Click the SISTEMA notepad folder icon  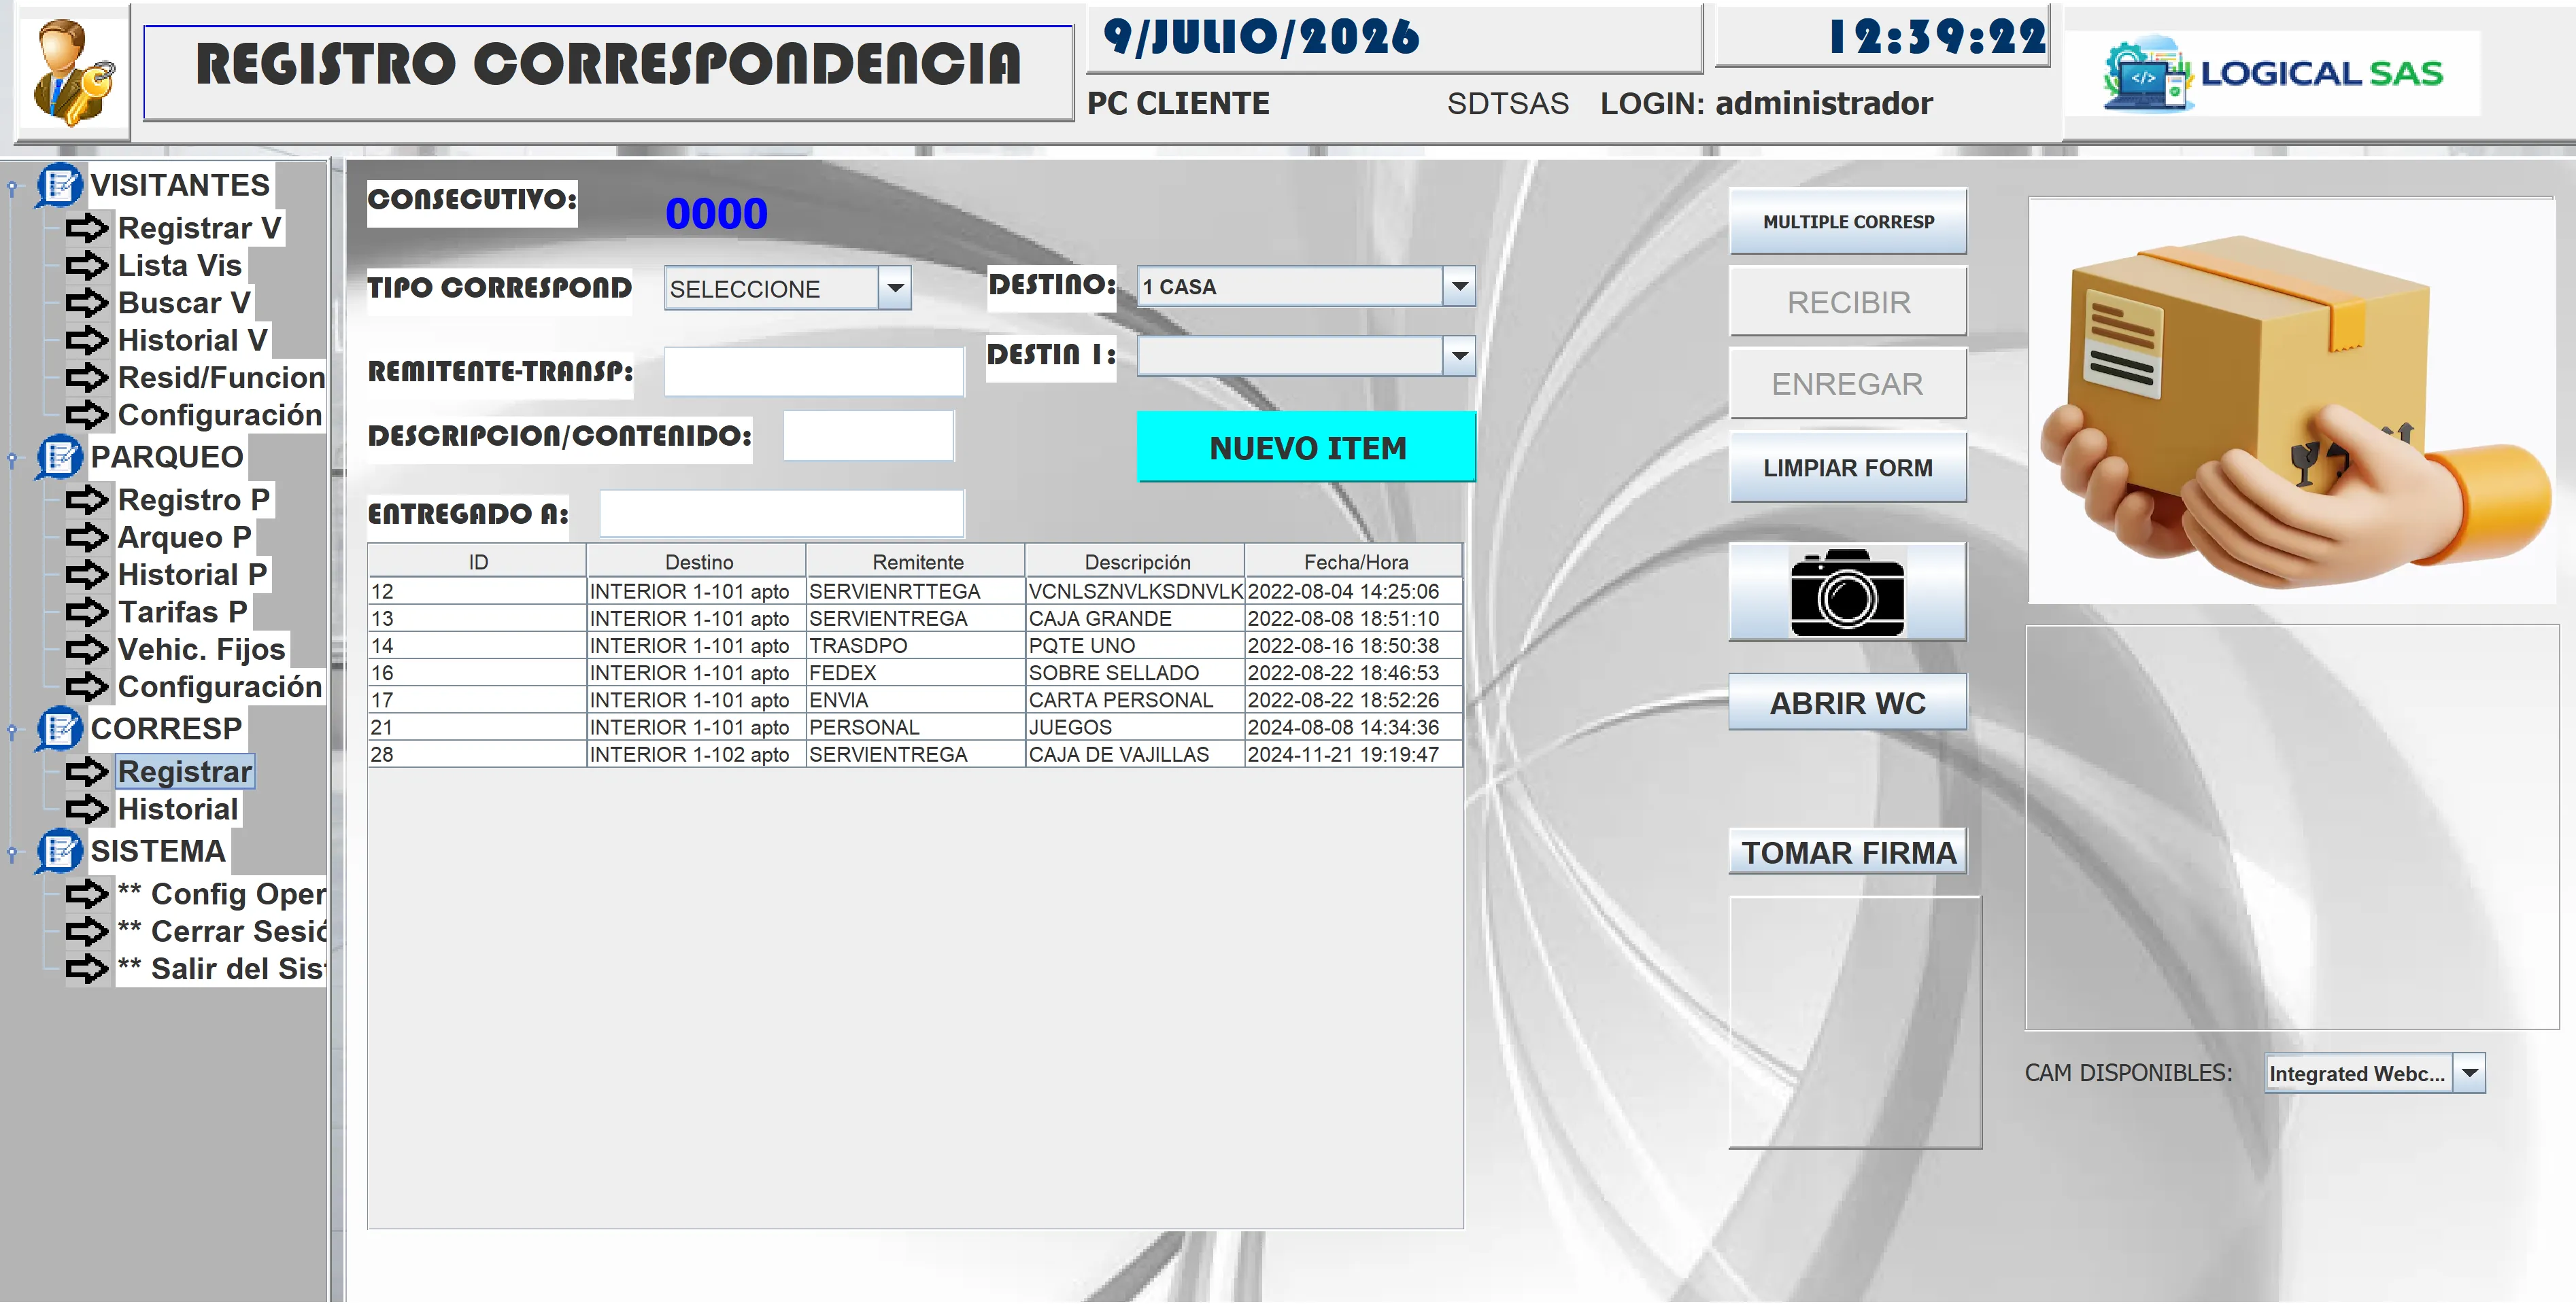pos(59,850)
